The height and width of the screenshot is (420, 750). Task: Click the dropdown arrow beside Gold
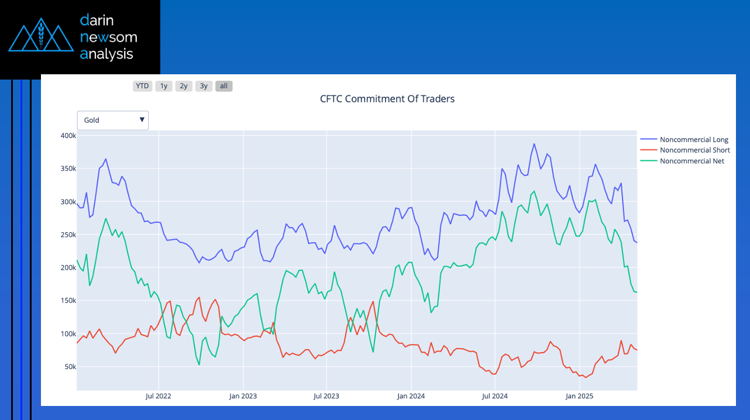142,120
